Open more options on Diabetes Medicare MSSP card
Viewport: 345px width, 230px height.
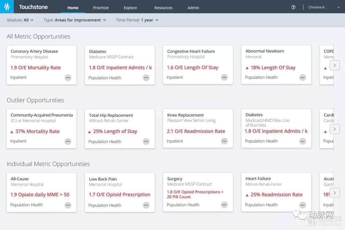click(146, 78)
